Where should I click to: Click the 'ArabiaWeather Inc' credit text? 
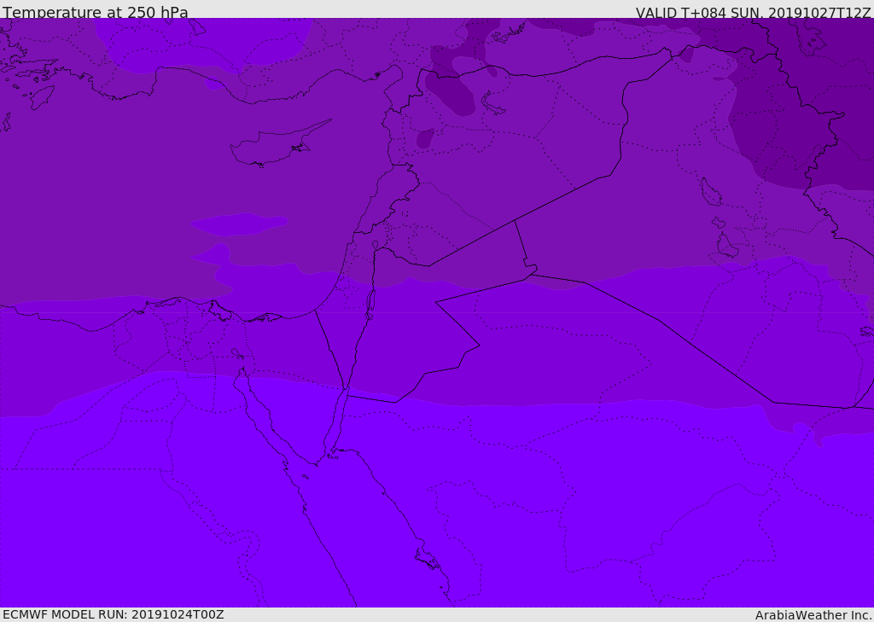(x=813, y=615)
